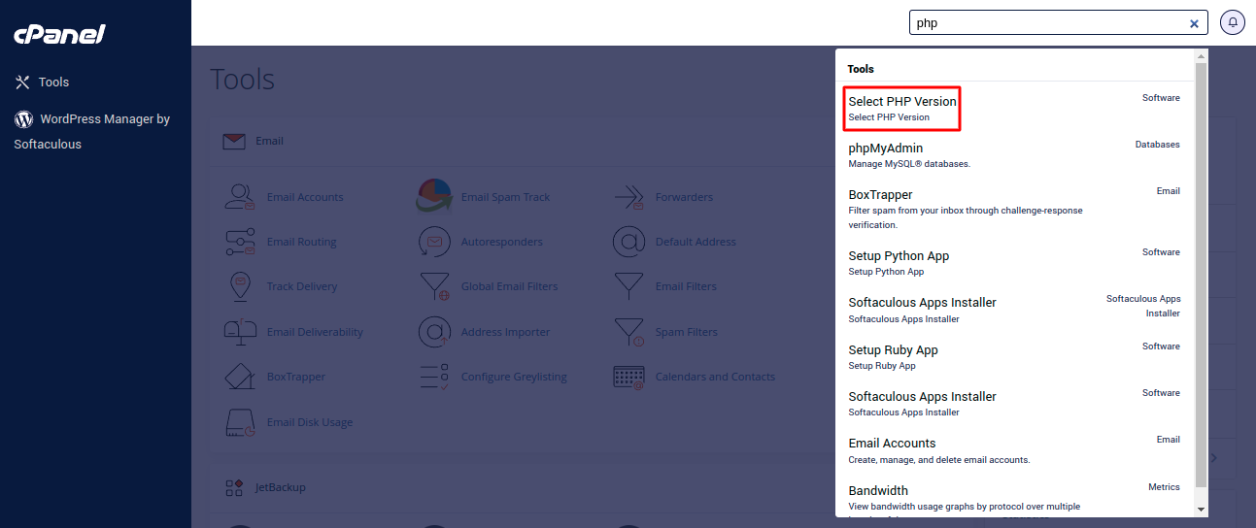Open the cPanel logo home link
The width and height of the screenshot is (1256, 528).
pos(59,35)
